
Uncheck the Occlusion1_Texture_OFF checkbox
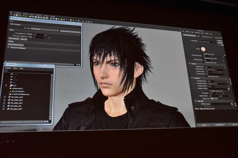(x=209, y=91)
